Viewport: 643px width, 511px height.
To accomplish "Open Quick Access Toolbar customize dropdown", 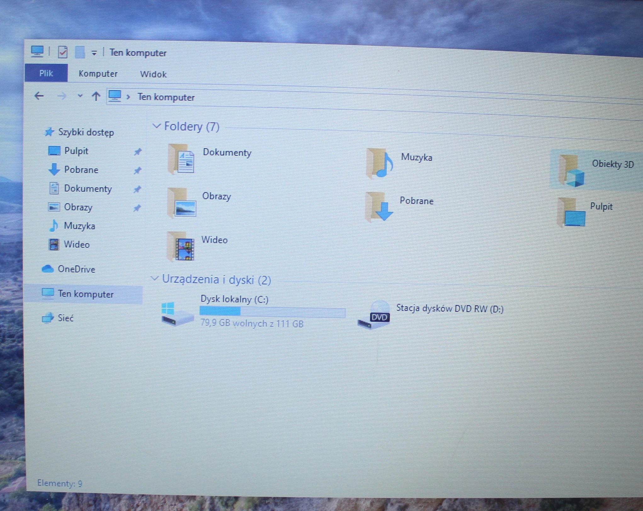I will click(x=94, y=53).
